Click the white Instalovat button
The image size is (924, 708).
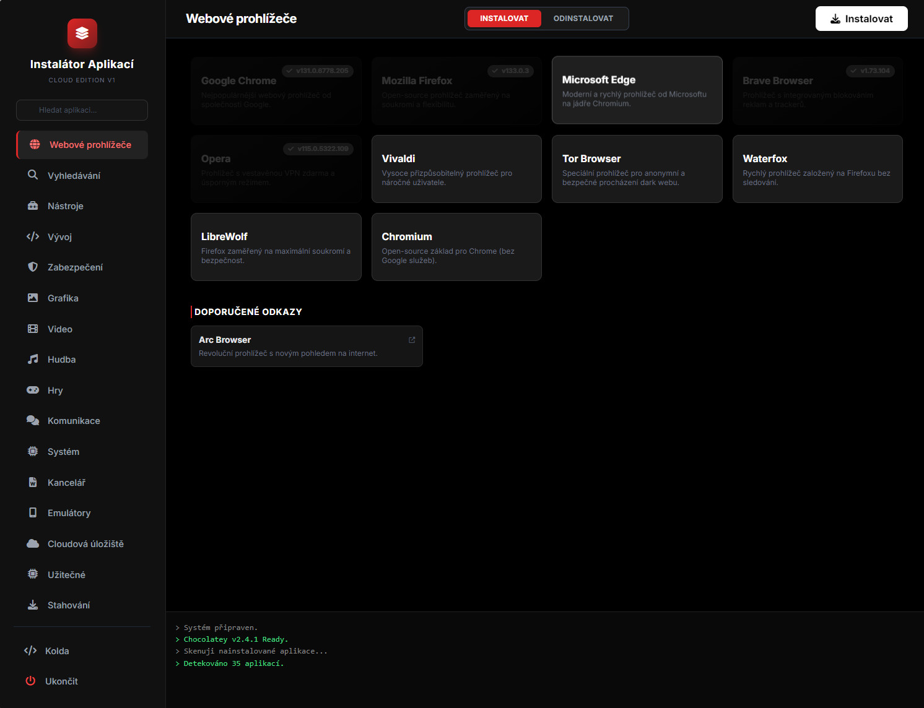861,19
